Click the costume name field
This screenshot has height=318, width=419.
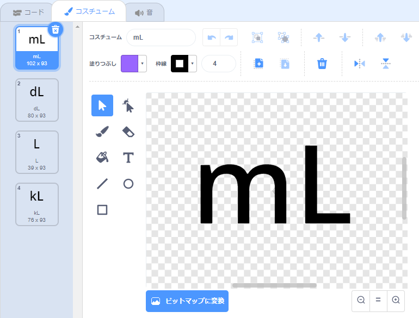click(x=161, y=38)
